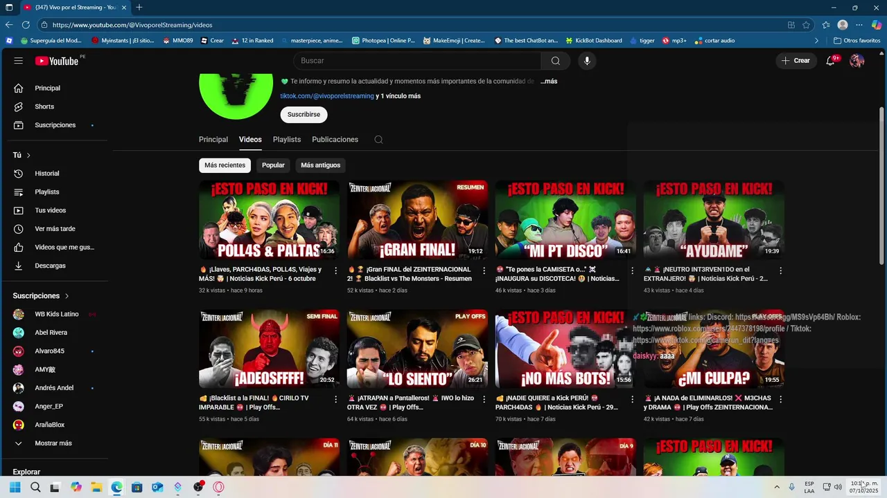The width and height of the screenshot is (887, 498).
Task: Expand Mostrar más subscriptions
Action: click(x=54, y=443)
